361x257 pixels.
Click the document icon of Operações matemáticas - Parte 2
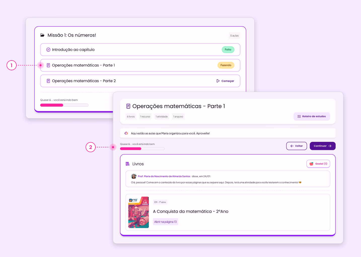48,81
